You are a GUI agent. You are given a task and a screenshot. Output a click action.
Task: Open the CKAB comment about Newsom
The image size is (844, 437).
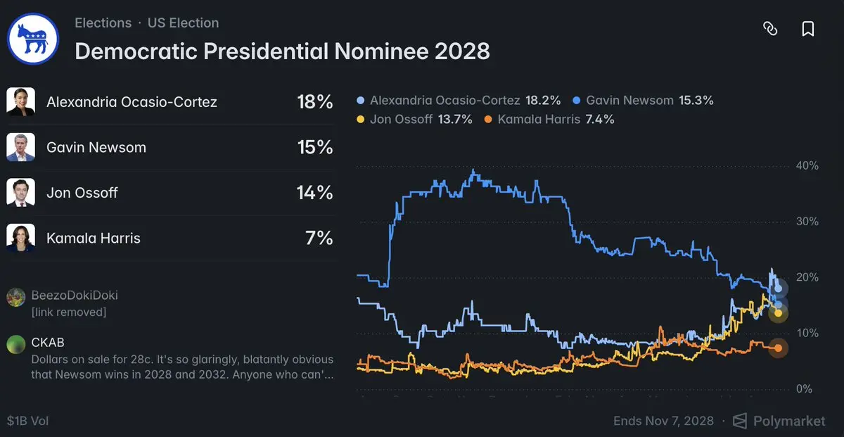(x=182, y=367)
